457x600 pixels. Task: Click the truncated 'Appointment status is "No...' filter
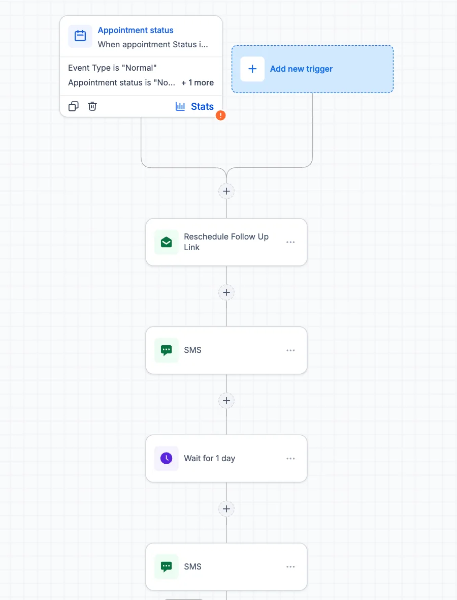(121, 83)
